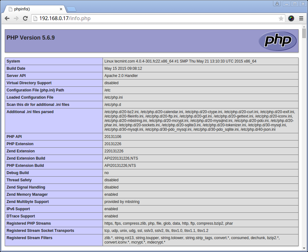Open a new tab
The image size is (308, 252).
[x=71, y=9]
